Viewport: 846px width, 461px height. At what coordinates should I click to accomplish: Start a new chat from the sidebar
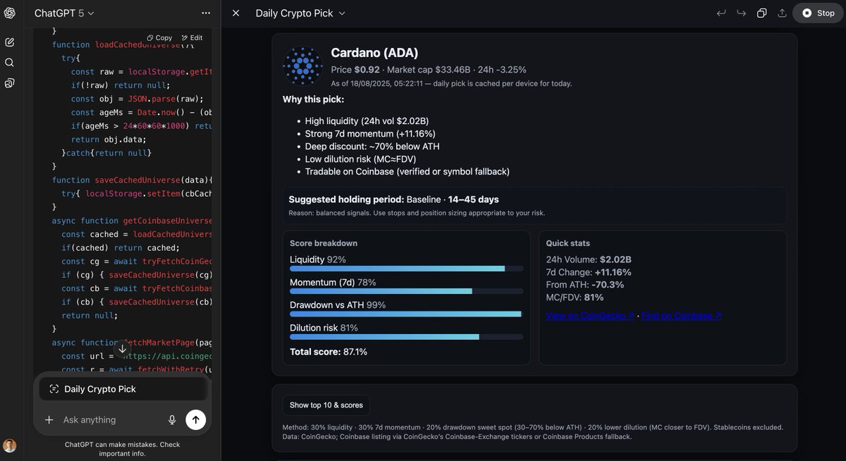click(x=9, y=42)
